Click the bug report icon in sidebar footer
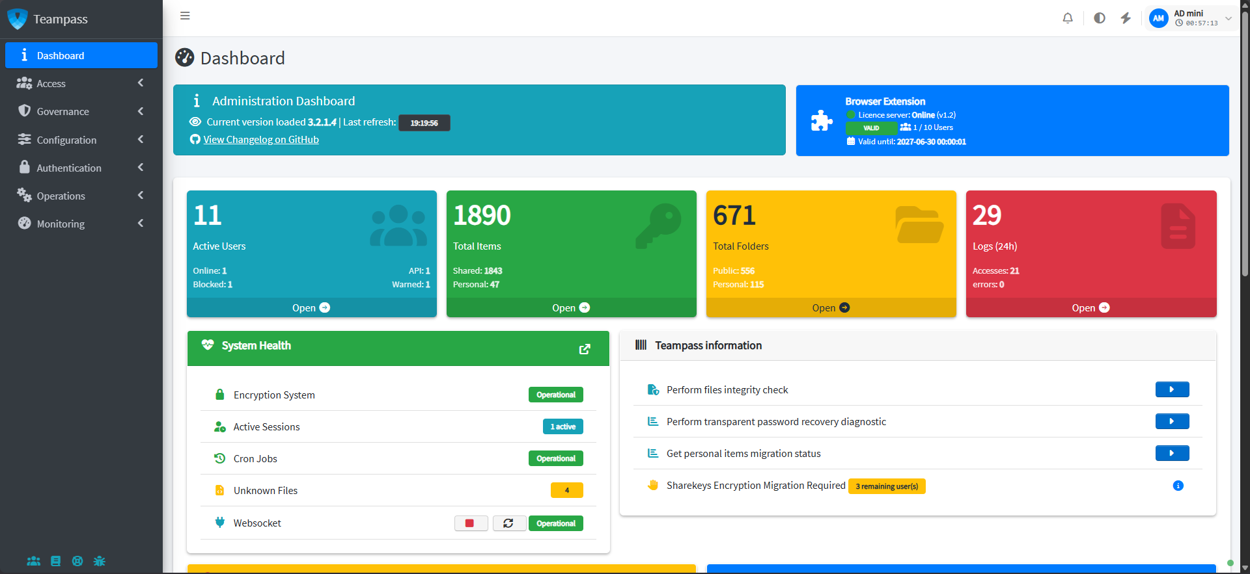 tap(100, 561)
